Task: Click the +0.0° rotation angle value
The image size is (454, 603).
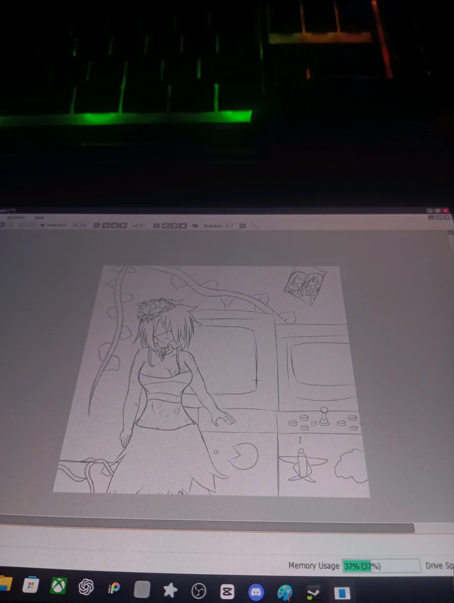Action: (x=139, y=225)
